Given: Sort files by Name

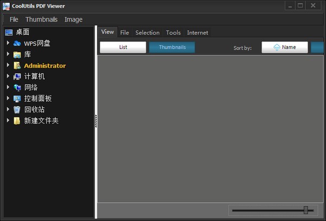Looking at the screenshot, I should click(285, 47).
